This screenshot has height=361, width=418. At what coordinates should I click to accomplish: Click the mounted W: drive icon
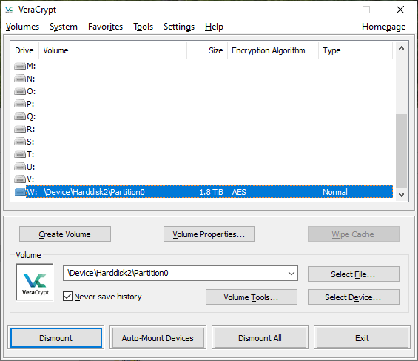tap(20, 192)
